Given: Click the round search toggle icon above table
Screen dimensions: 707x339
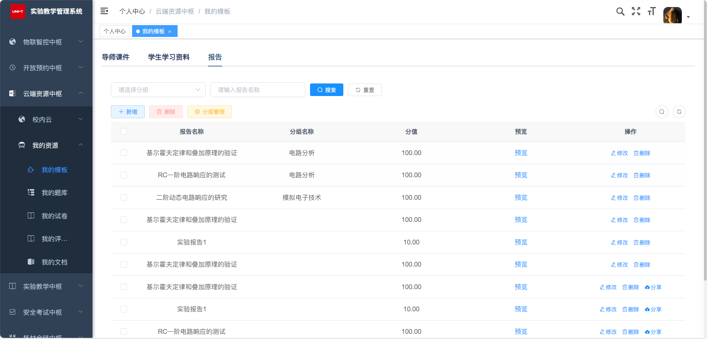Looking at the screenshot, I should 661,112.
